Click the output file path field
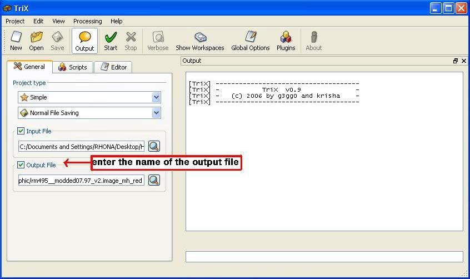This screenshot has width=470, height=279. (x=81, y=181)
